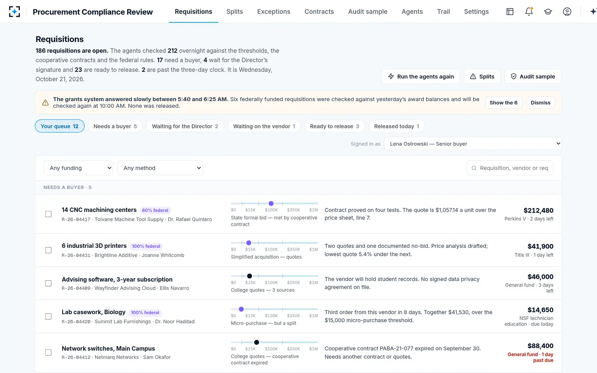Open the layout panel icon

[x=510, y=12]
